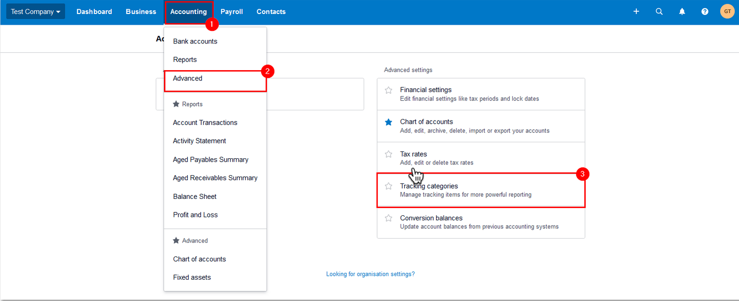Star the Conversion balances setting
This screenshot has width=739, height=301.
click(x=388, y=218)
